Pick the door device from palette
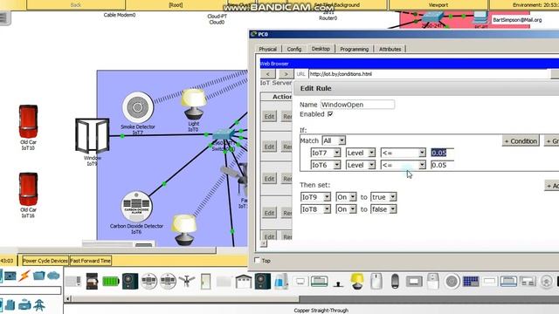This screenshot has height=314, width=559. pos(206,281)
